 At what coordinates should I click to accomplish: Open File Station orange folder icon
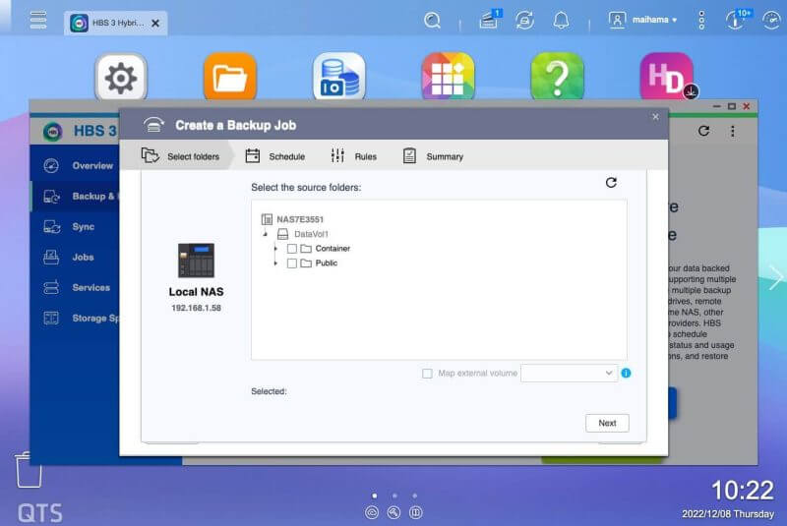(230, 78)
